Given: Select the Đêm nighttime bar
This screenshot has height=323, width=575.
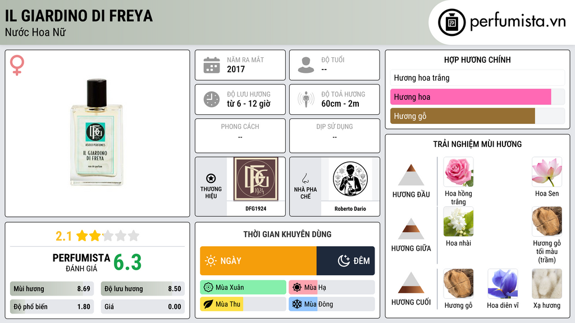Looking at the screenshot, I should (345, 261).
